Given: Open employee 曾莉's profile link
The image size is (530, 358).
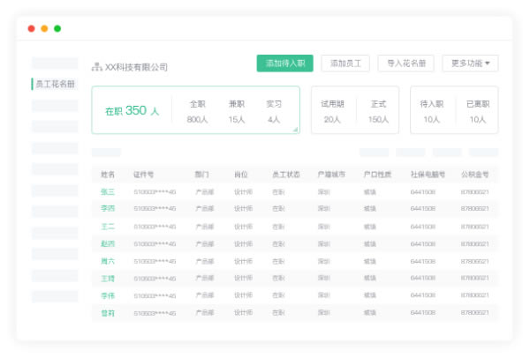Looking at the screenshot, I should click(x=108, y=313).
